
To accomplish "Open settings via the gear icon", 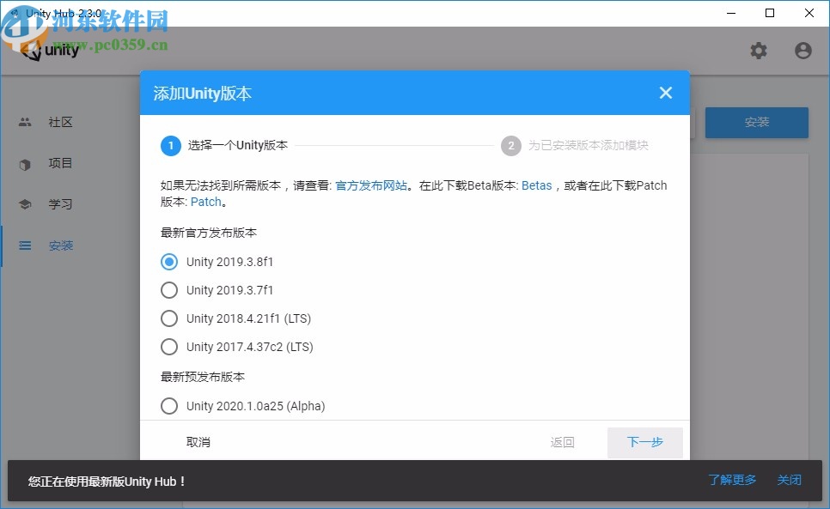I will coord(759,51).
